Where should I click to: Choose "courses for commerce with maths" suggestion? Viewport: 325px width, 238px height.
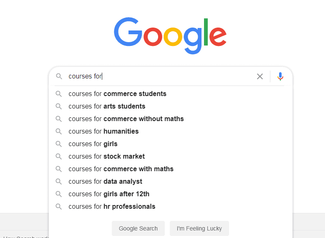121,169
